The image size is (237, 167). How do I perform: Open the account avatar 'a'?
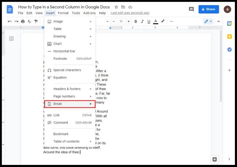tap(227, 9)
